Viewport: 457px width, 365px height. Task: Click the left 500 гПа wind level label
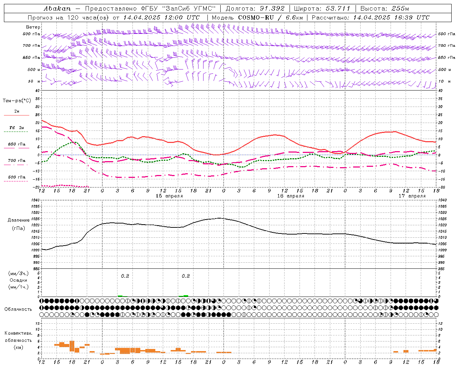(31, 34)
